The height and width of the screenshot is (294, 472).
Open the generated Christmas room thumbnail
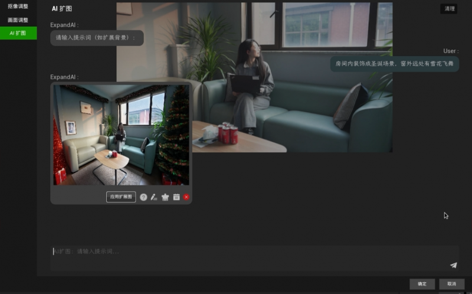(x=121, y=135)
